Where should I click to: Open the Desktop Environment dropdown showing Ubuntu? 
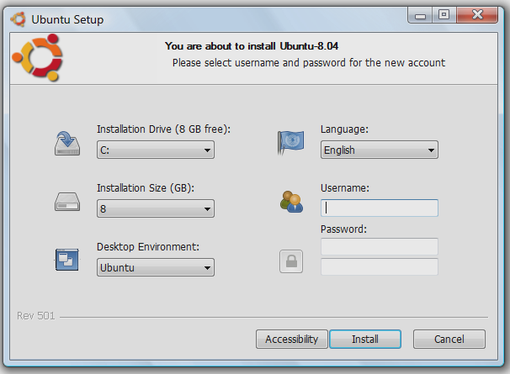pyautogui.click(x=156, y=267)
